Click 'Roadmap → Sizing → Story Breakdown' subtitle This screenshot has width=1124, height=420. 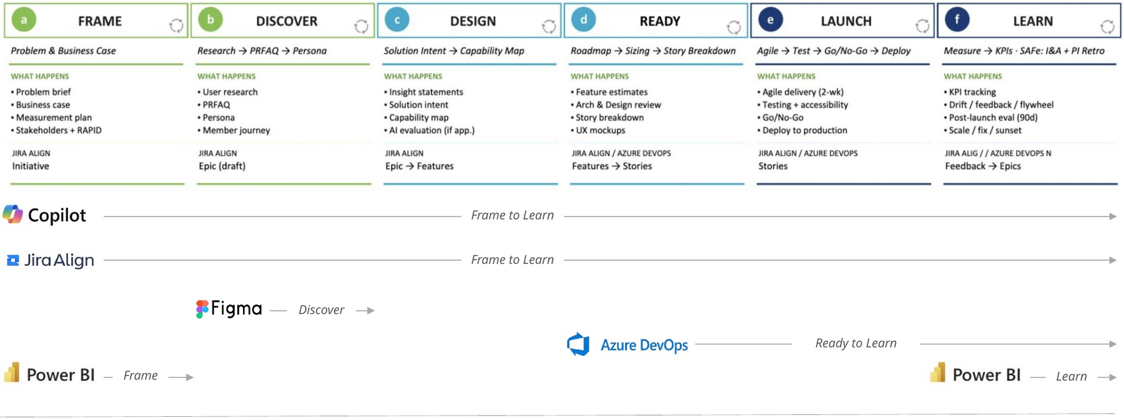[x=653, y=51]
